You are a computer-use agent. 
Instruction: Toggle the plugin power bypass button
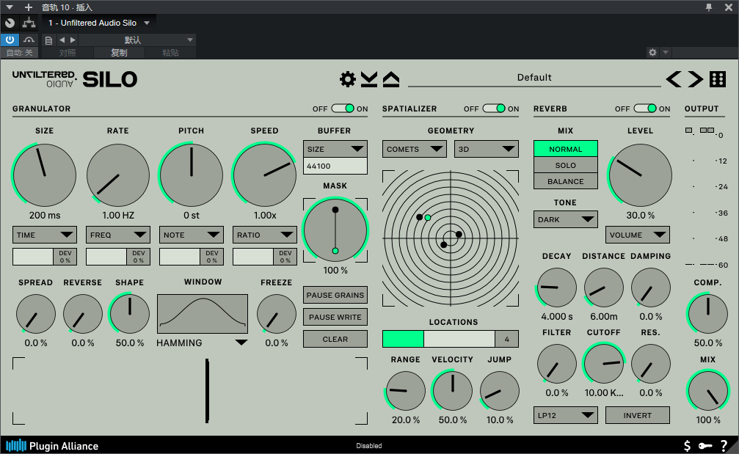[10, 40]
